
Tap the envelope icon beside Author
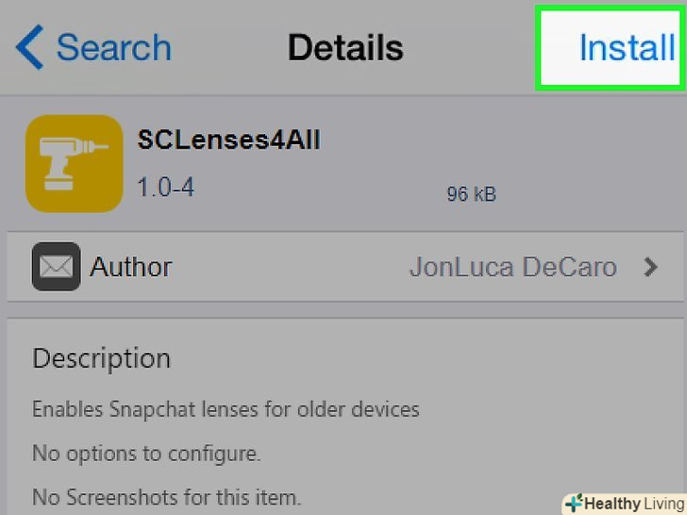click(56, 267)
